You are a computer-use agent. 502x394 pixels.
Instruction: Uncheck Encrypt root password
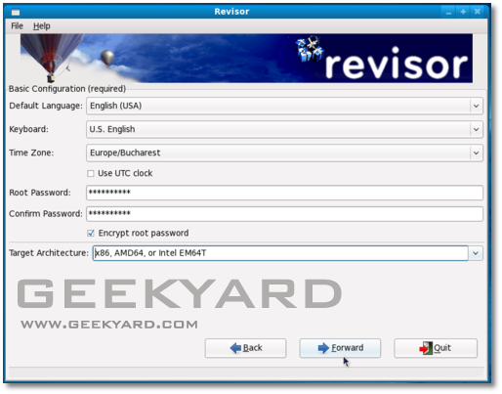[x=91, y=234]
